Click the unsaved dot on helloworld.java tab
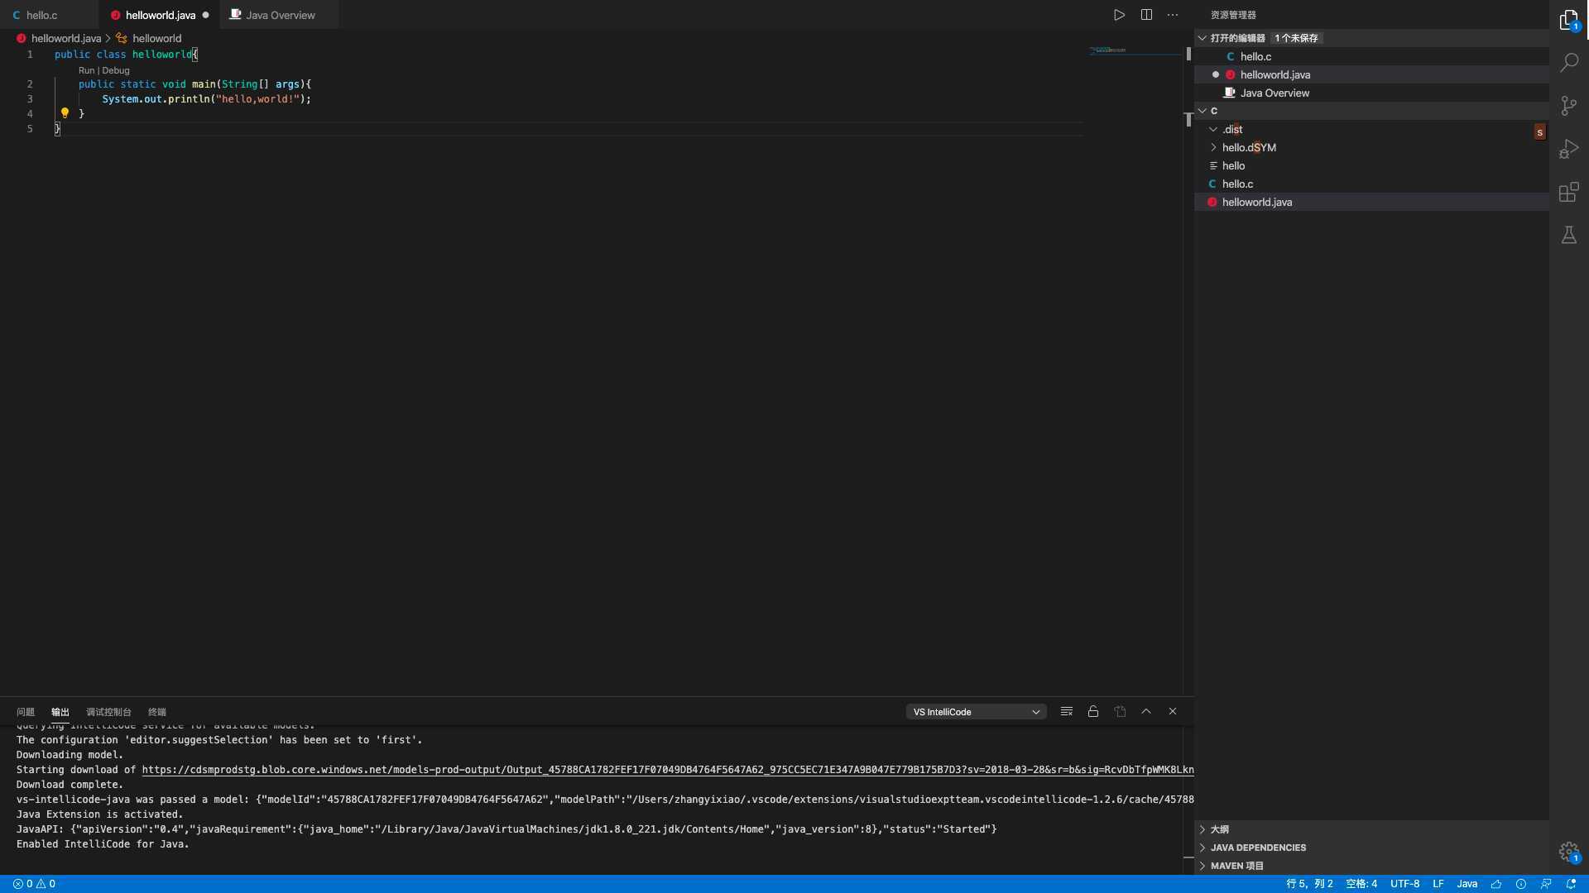1589x893 pixels. pos(206,15)
